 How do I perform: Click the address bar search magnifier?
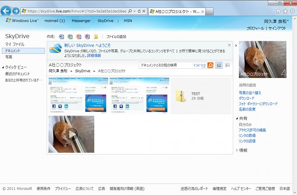130,11
